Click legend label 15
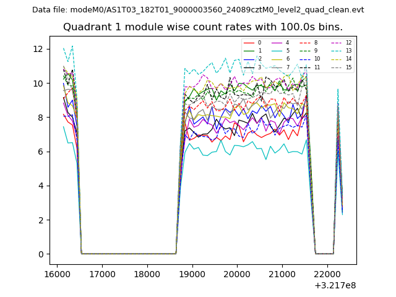Image resolution: width=396 pixels, height=297 pixels. tap(349, 67)
